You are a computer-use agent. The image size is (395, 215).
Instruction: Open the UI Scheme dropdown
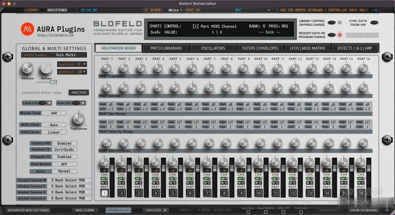click(176, 10)
